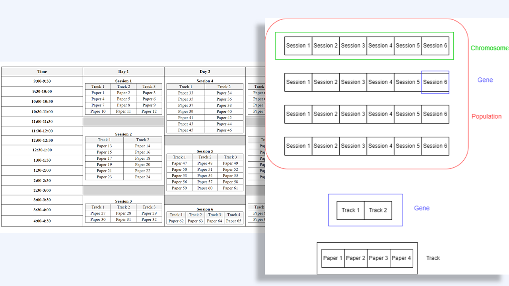The height and width of the screenshot is (286, 509).
Task: Click the Gene label beside Track boxes
Action: 422,208
